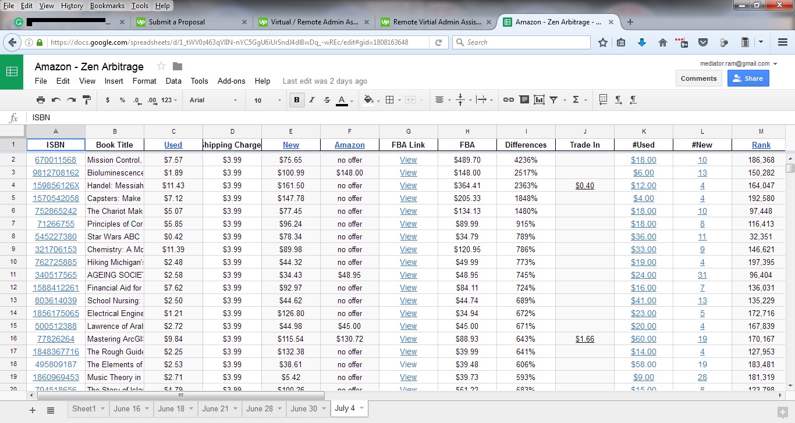Image resolution: width=795 pixels, height=423 pixels.
Task: Open a new browser tab
Action: (x=630, y=22)
